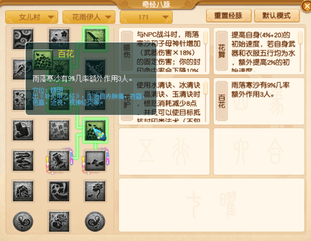Click the empty skill slot below 百花 panel
The image size is (311, 241).
(x=259, y=151)
